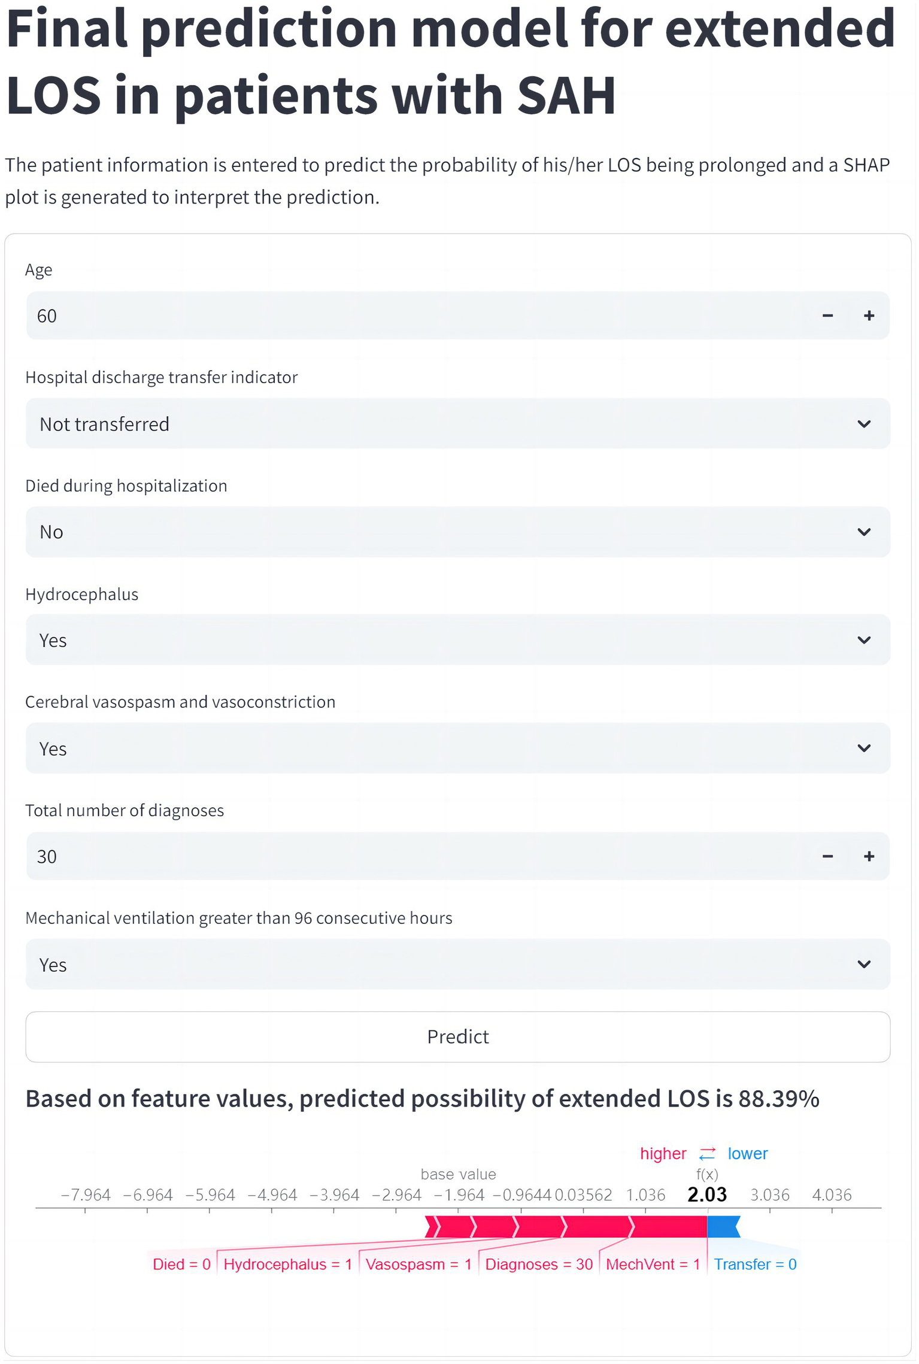Select 'Yes' shown under Hydrocephalus
Image resolution: width=919 pixels, height=1364 pixels.
click(53, 640)
